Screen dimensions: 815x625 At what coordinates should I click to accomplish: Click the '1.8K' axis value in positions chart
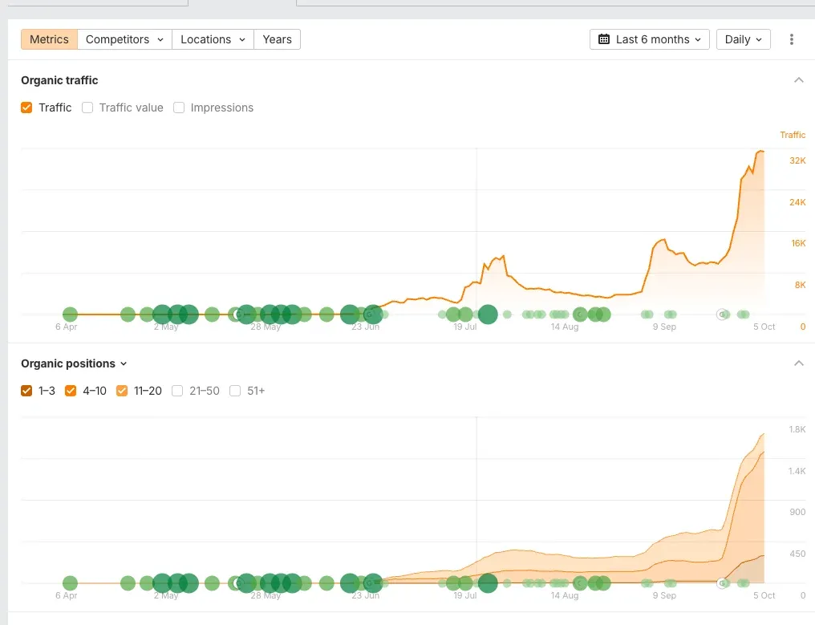point(797,429)
